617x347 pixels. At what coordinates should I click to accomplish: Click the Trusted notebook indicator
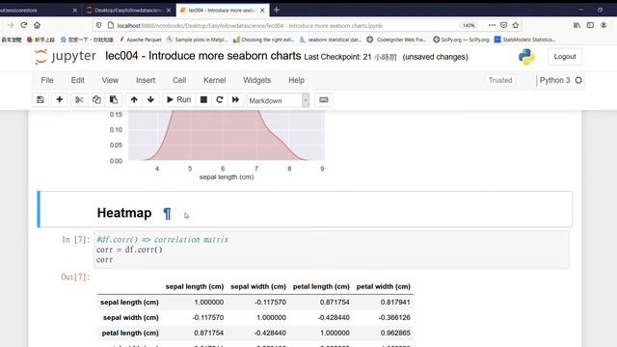click(x=500, y=80)
